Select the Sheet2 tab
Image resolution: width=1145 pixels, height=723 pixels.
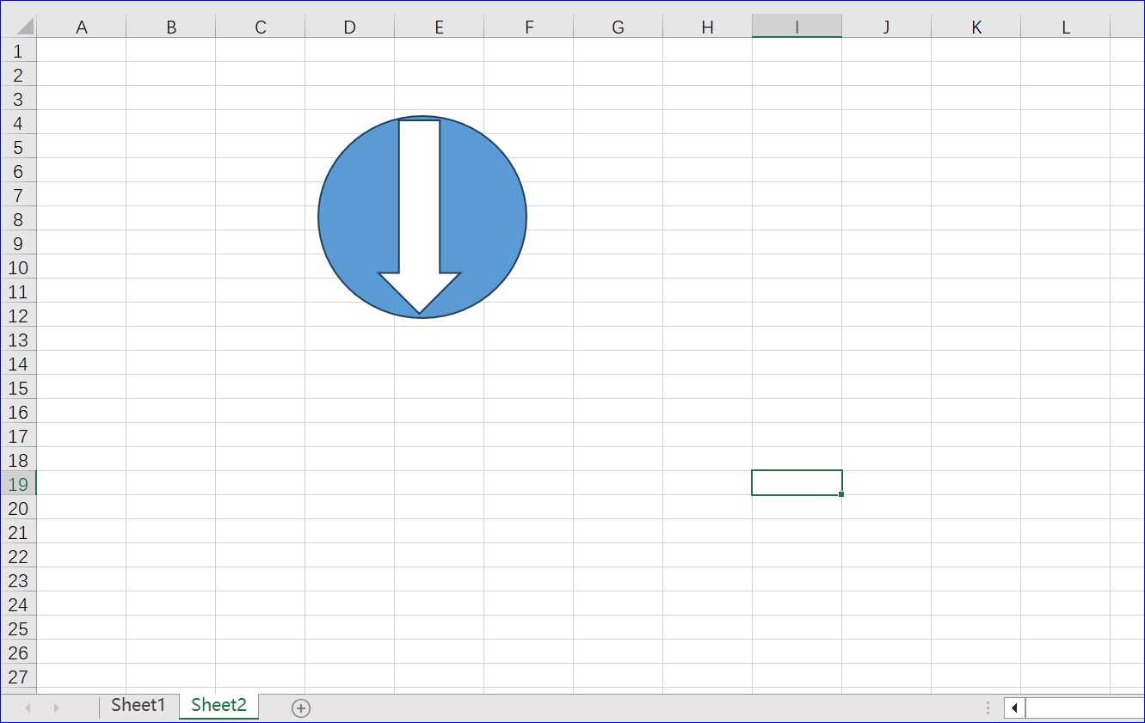click(x=219, y=706)
